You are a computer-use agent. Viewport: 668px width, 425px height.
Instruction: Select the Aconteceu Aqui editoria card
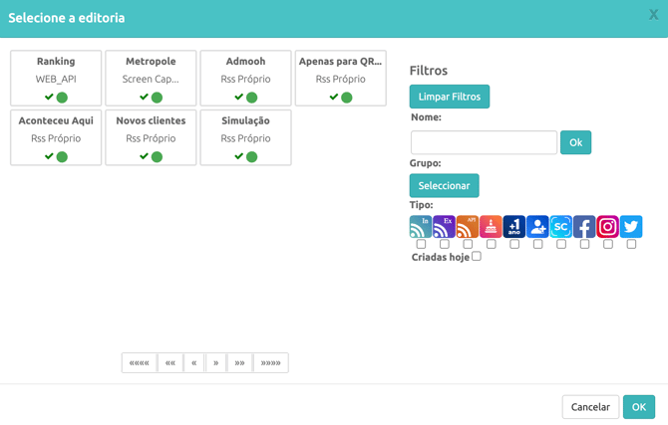coord(56,137)
